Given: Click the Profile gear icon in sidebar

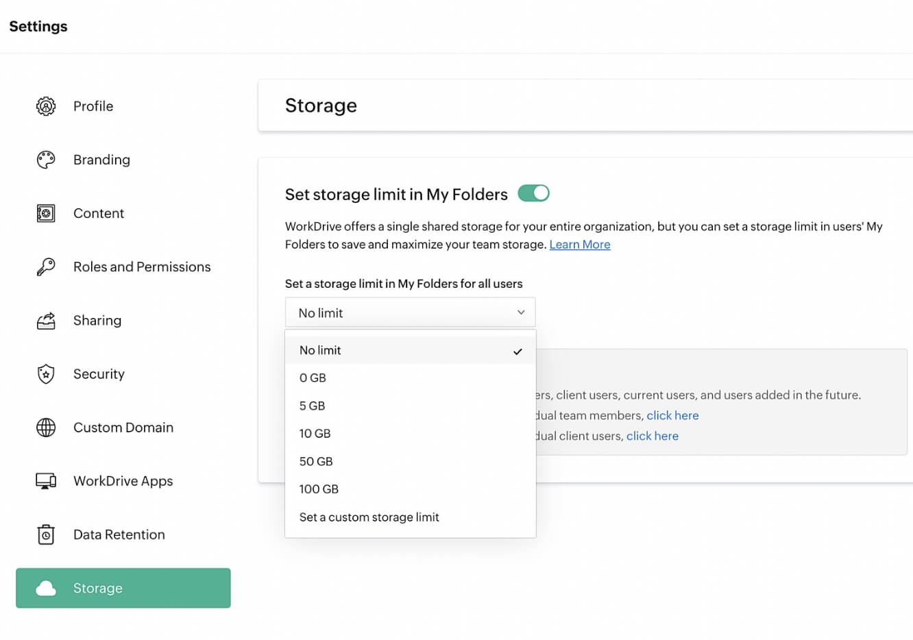Looking at the screenshot, I should (x=46, y=106).
